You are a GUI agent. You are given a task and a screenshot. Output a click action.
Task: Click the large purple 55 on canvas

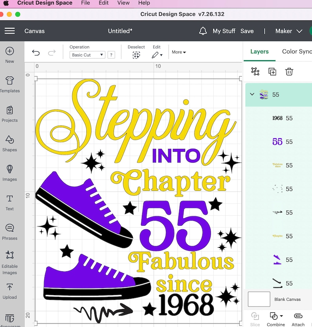point(175,225)
